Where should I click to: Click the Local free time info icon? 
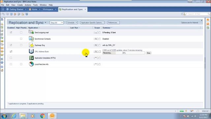pyautogui.click(x=31, y=64)
